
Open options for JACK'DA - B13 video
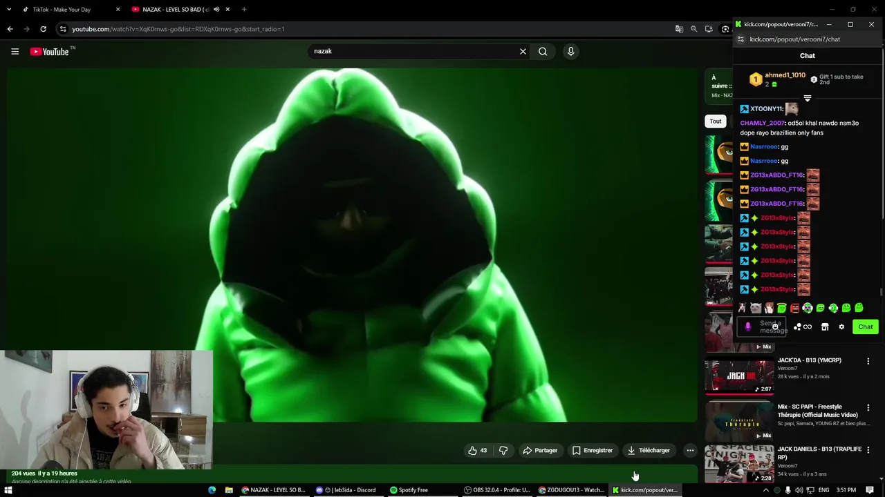pyautogui.click(x=868, y=361)
